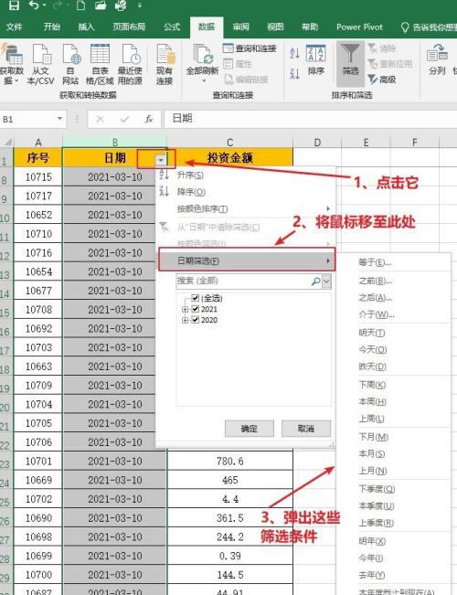This screenshot has height=595, width=457.
Task: Cancel the filter with 取消 button
Action: (x=306, y=429)
